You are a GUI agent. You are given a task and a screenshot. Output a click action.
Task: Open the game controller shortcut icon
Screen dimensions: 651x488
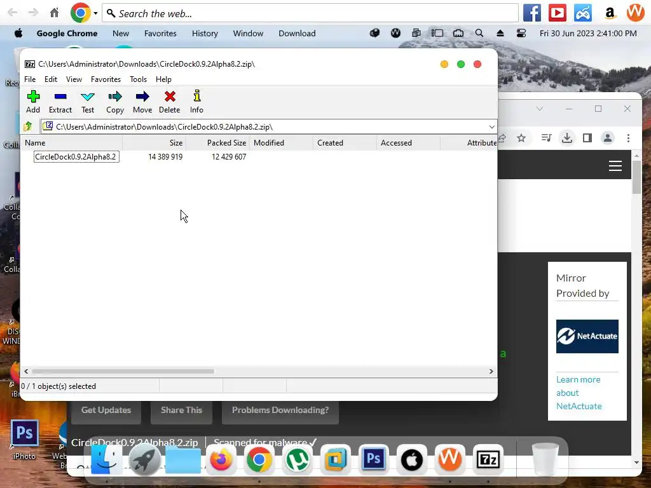pyautogui.click(x=583, y=13)
